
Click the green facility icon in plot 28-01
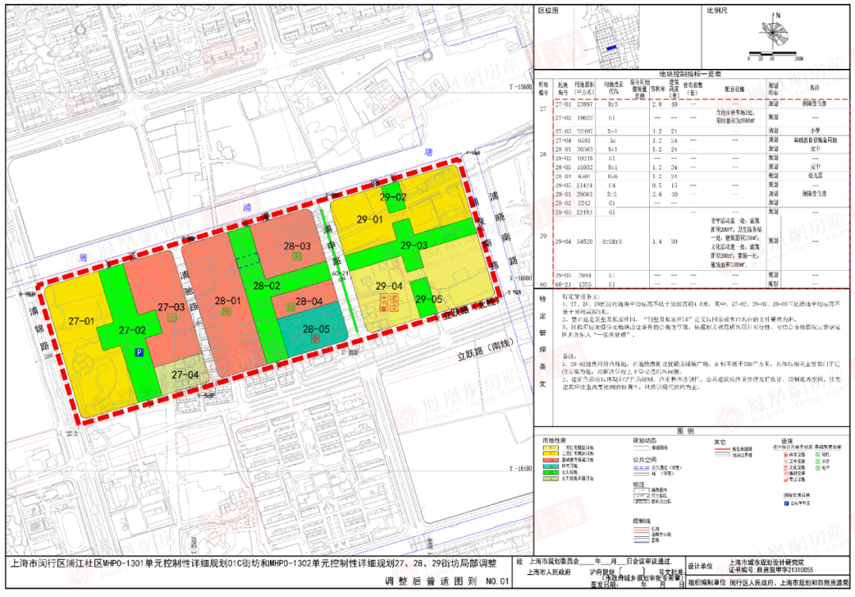coord(226,311)
